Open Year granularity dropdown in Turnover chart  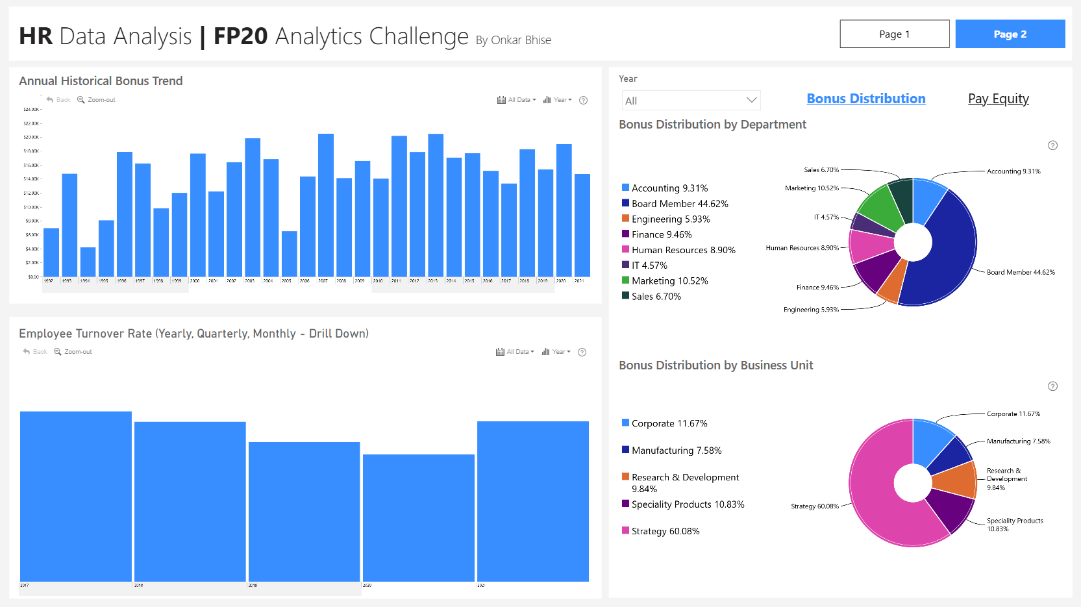coord(556,352)
